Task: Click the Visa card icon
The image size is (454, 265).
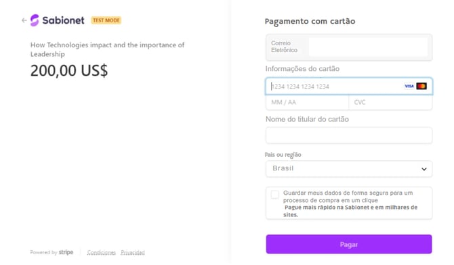Action: (x=409, y=86)
